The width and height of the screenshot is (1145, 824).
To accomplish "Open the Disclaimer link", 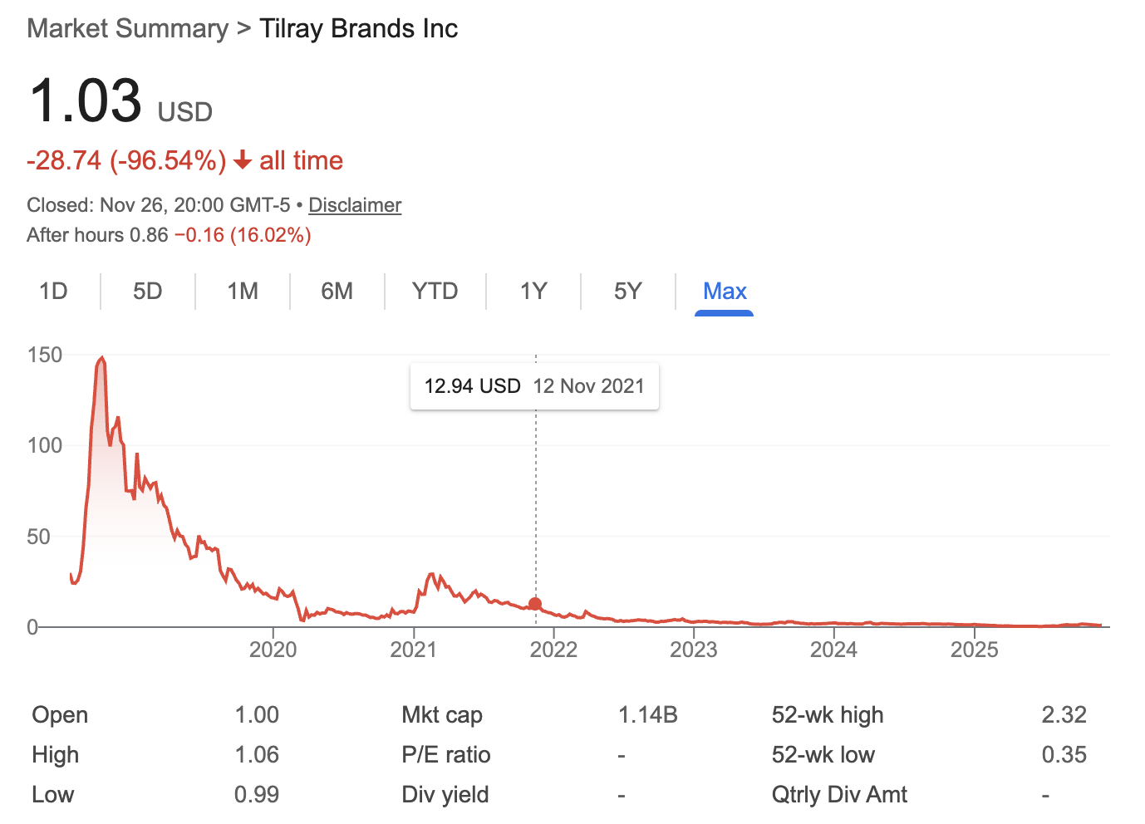I will [x=355, y=205].
